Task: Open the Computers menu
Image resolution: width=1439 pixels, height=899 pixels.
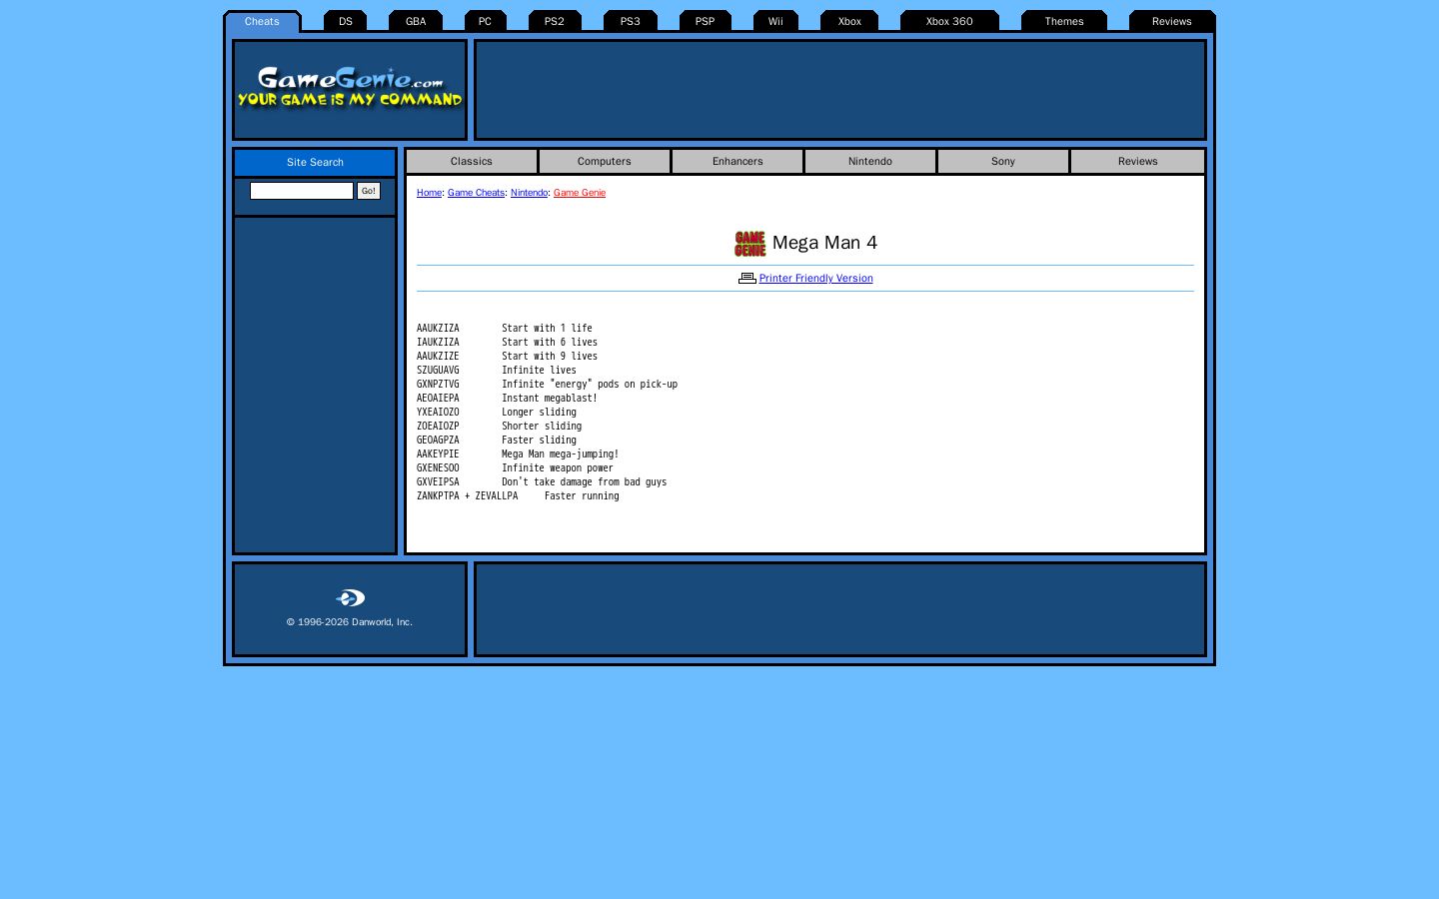Action: coord(605,162)
